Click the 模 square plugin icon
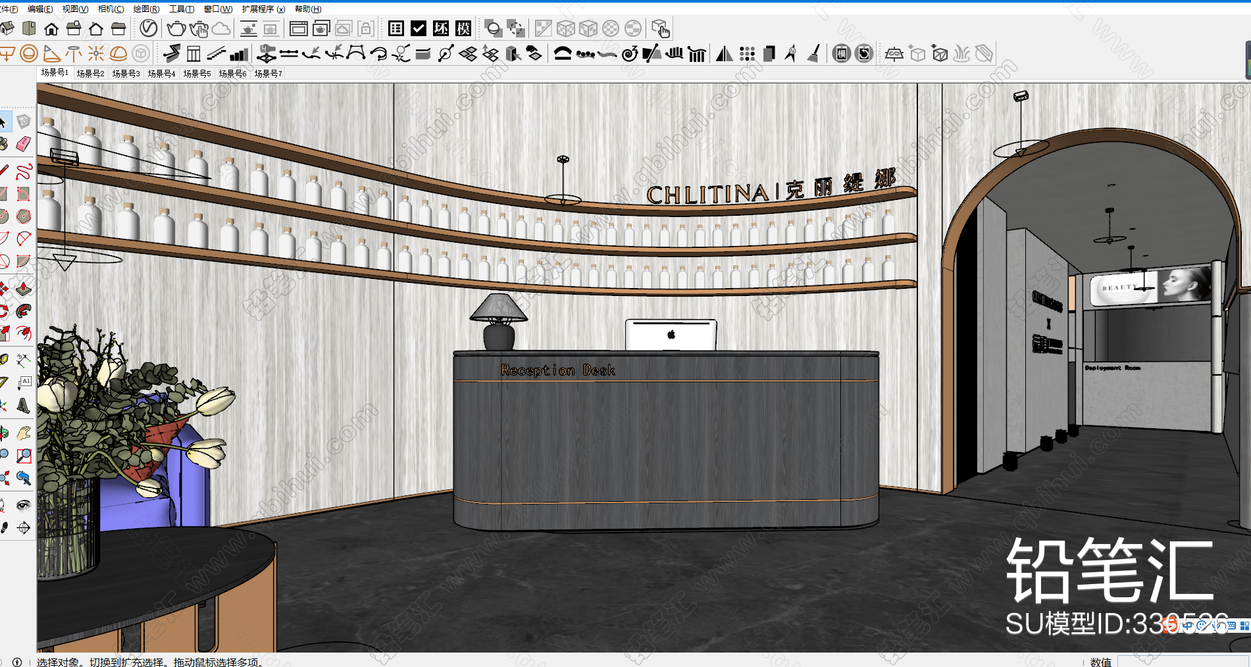 [x=463, y=28]
